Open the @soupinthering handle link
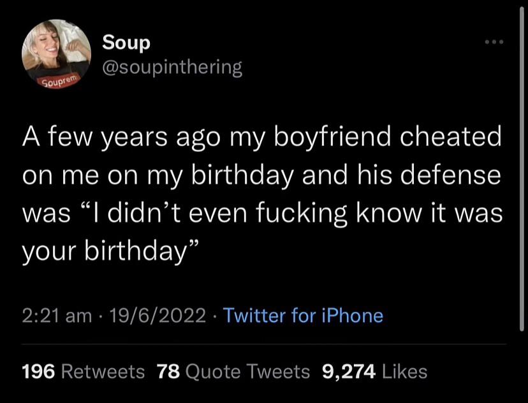The image size is (528, 403). click(x=172, y=67)
